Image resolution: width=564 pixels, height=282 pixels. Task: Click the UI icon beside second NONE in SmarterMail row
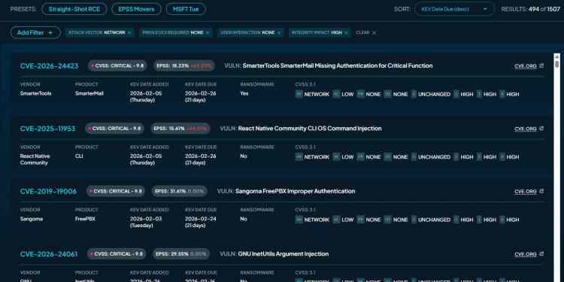tap(387, 94)
